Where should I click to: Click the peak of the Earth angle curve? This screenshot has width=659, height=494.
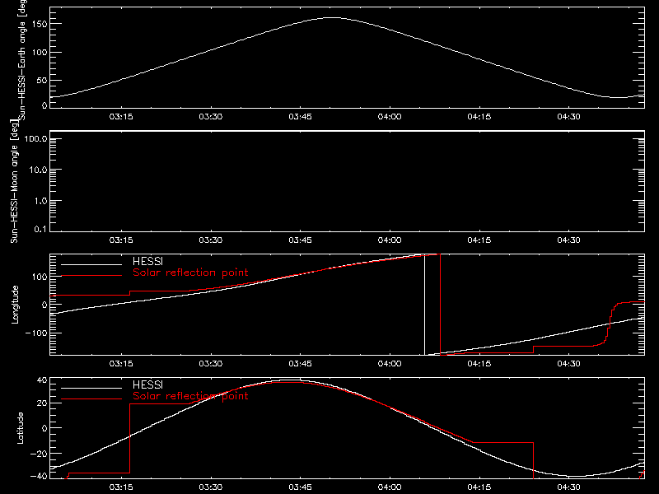pyautogui.click(x=332, y=17)
